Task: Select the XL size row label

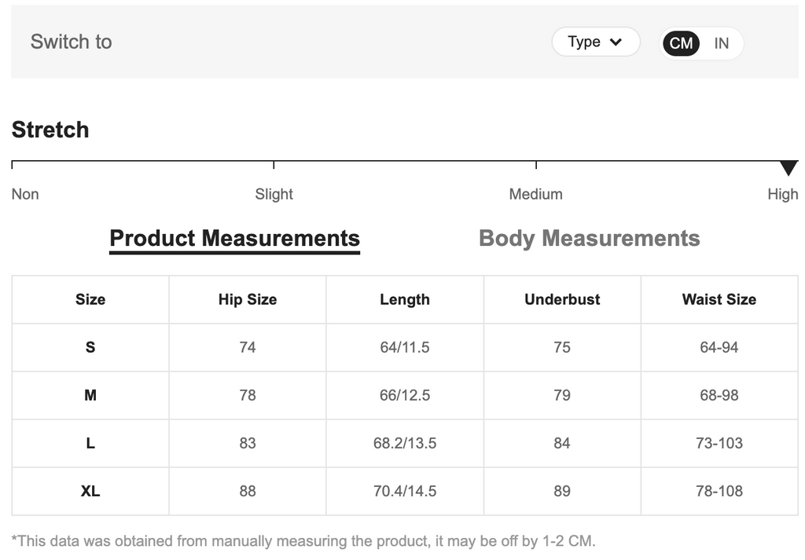Action: pos(90,491)
